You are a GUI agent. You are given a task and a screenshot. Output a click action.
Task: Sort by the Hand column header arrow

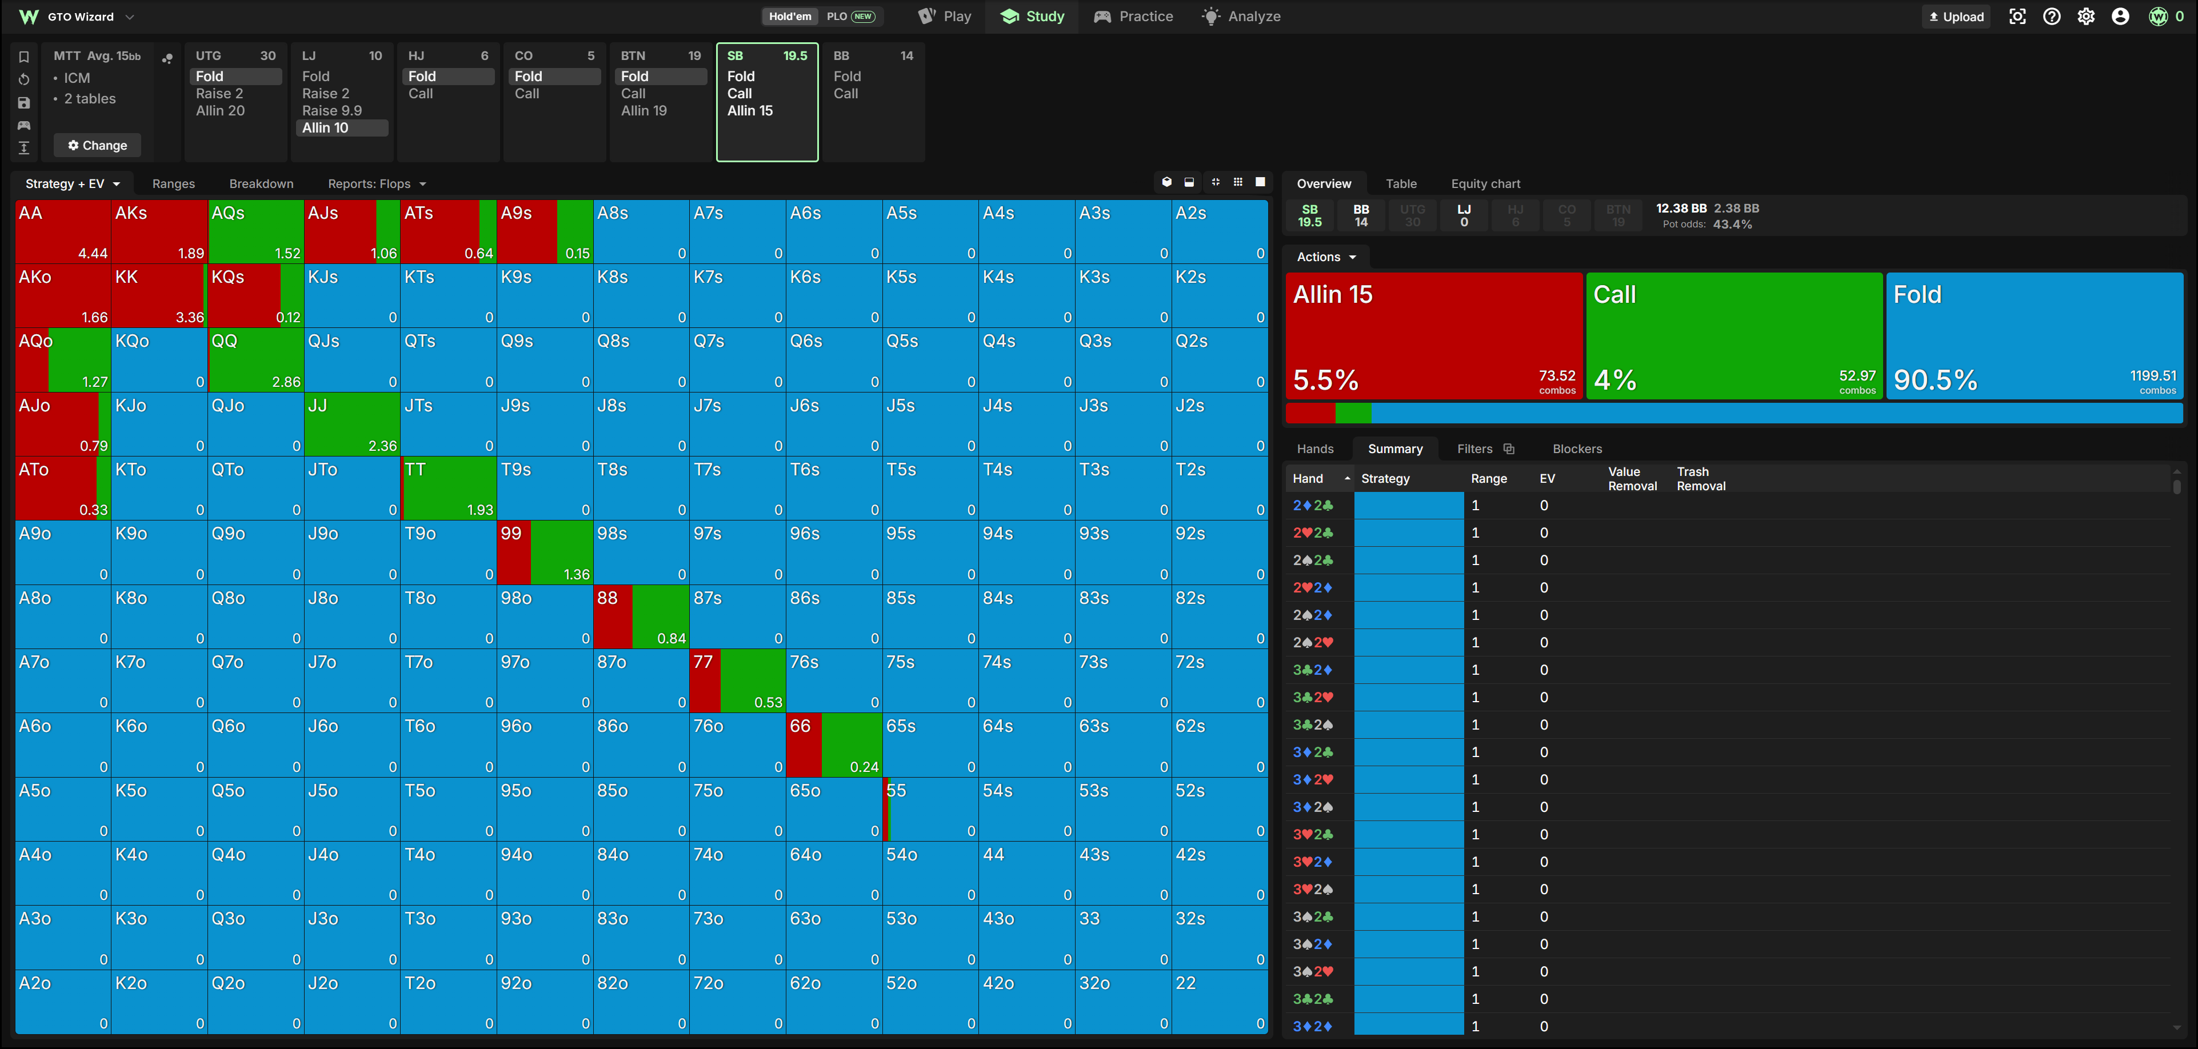[1347, 478]
